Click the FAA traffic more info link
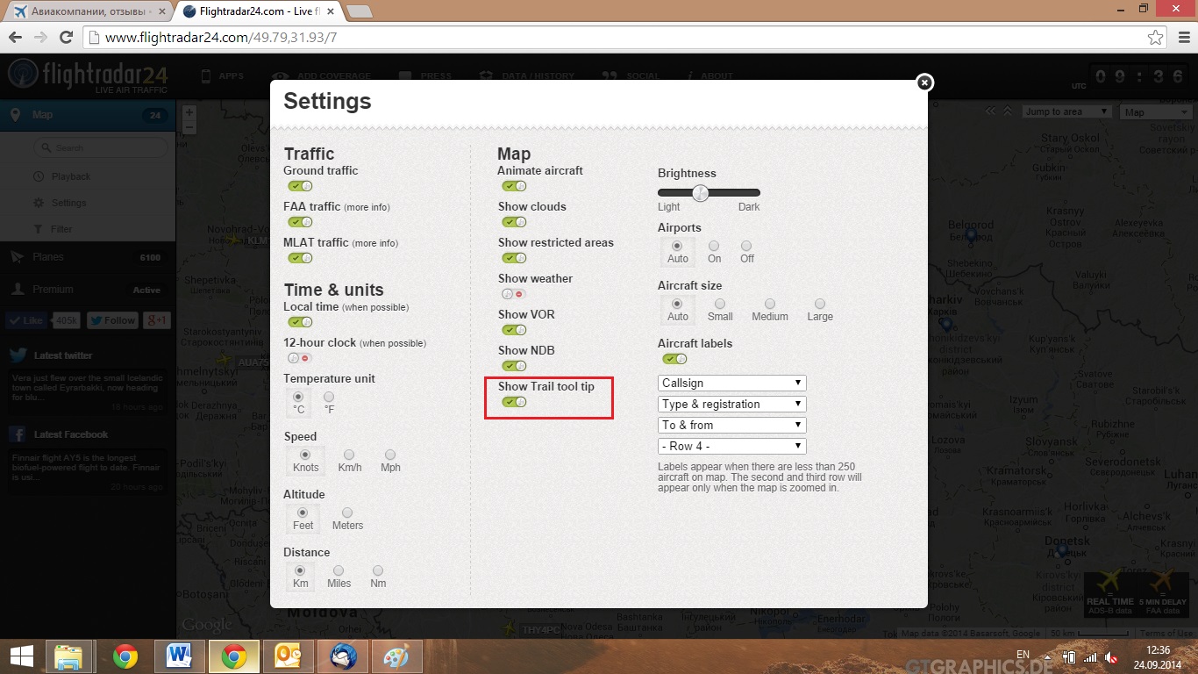 click(367, 207)
